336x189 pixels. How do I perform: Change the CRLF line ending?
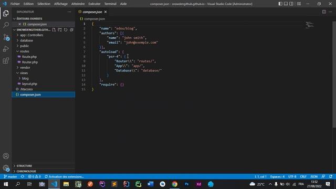tap(303, 176)
